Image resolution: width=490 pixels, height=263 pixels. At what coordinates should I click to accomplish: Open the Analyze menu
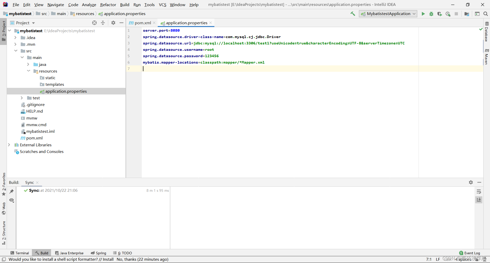coord(89,5)
